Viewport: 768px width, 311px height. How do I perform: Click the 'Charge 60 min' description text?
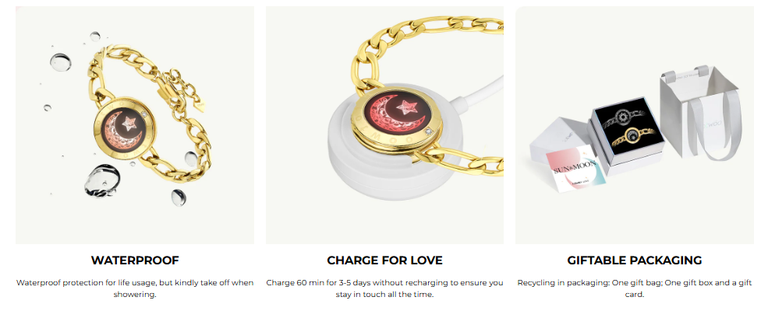384,288
